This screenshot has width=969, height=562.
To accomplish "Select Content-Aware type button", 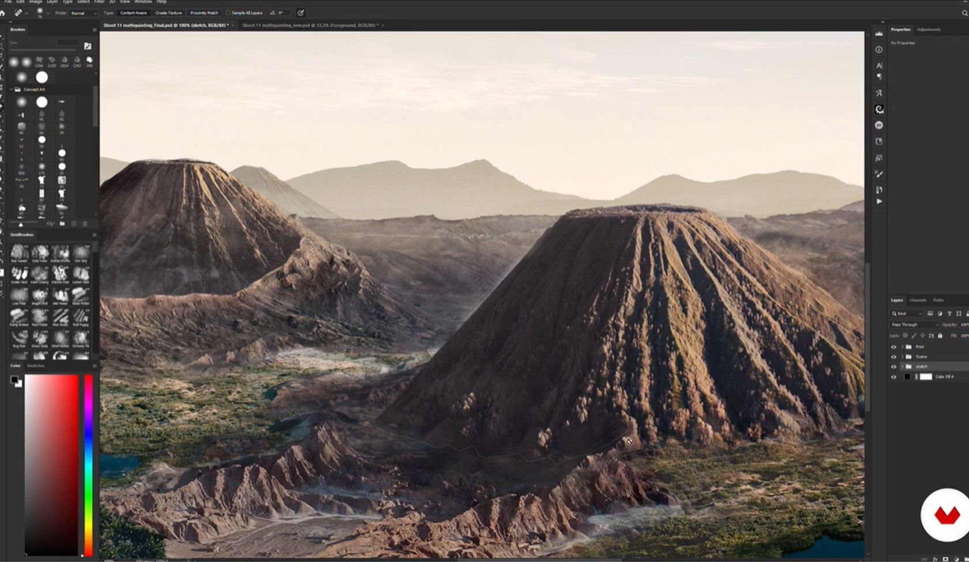I will [133, 13].
